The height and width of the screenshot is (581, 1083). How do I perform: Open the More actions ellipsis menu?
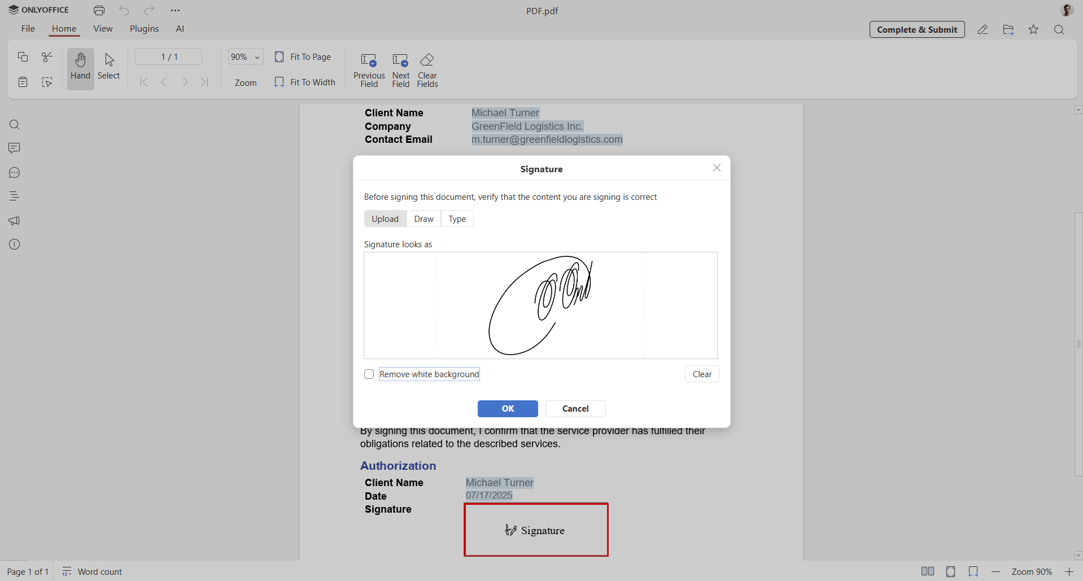coord(176,10)
